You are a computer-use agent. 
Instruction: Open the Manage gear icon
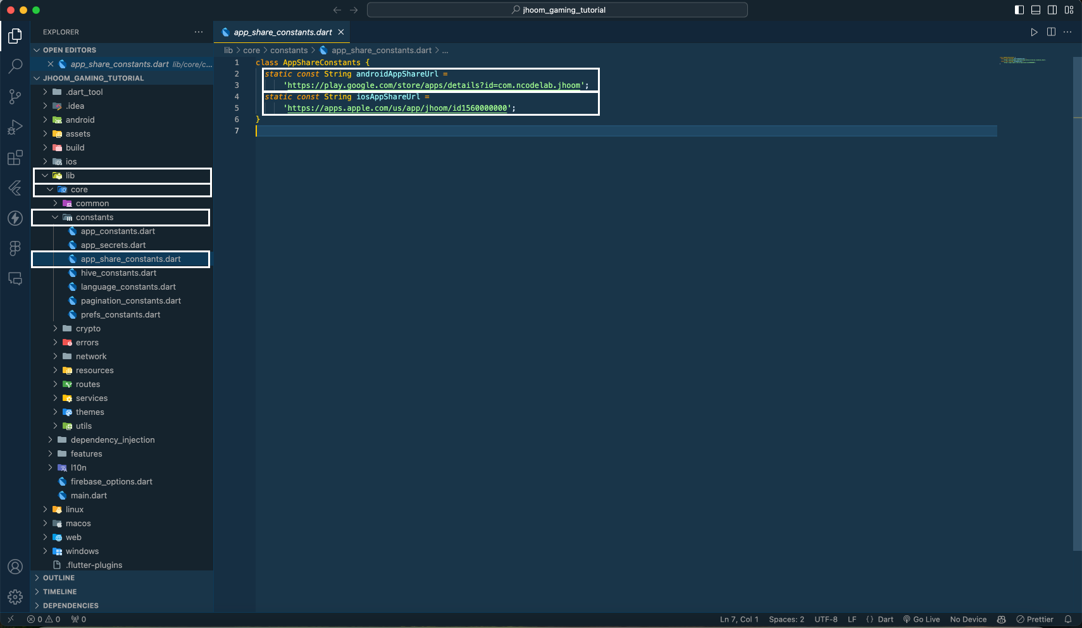(x=15, y=597)
